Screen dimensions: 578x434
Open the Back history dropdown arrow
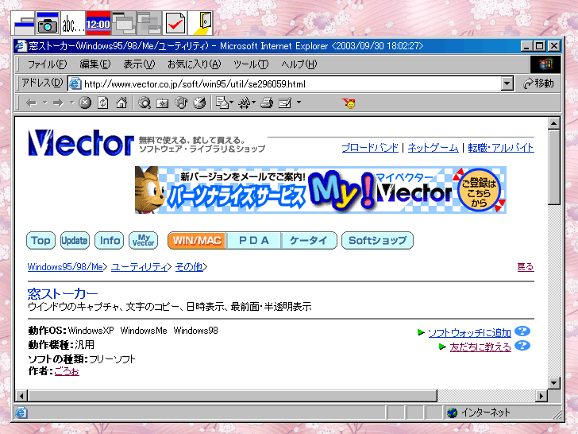pyautogui.click(x=45, y=103)
